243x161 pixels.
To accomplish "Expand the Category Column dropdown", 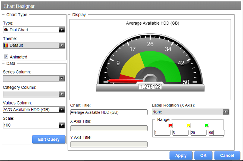I will click(x=34, y=94).
